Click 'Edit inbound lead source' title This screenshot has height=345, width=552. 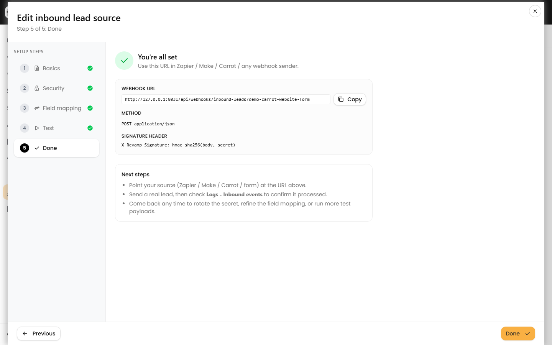coord(69,18)
